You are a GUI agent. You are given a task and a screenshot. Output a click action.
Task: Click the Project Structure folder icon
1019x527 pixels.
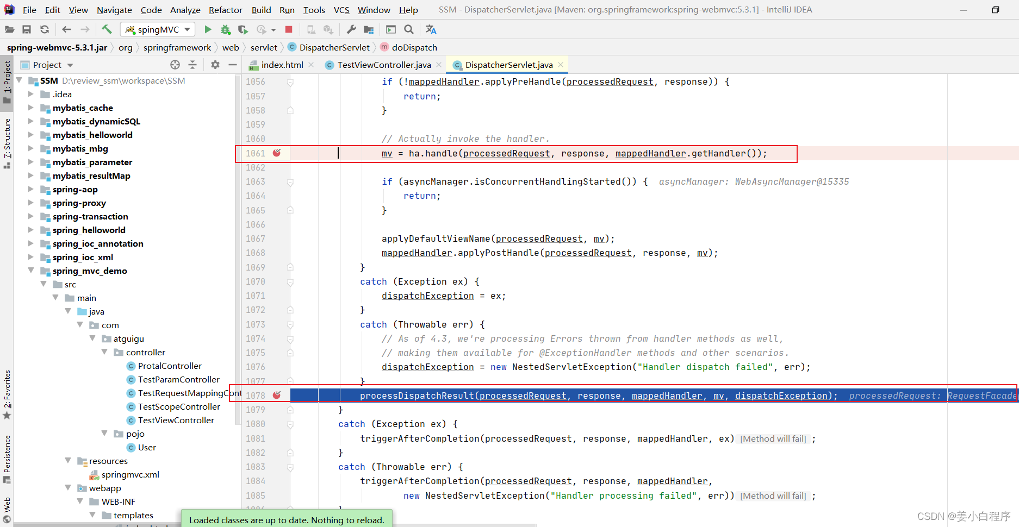(x=369, y=29)
